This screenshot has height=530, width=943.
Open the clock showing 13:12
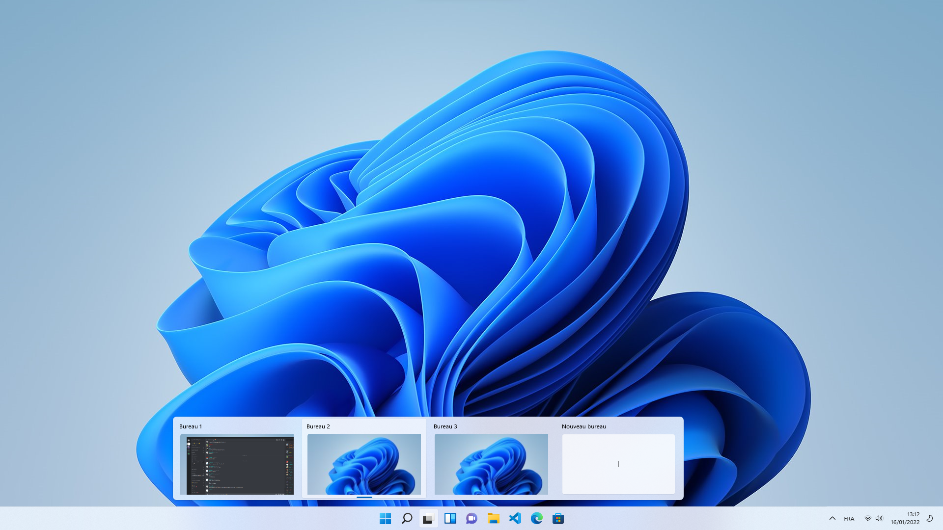point(913,514)
